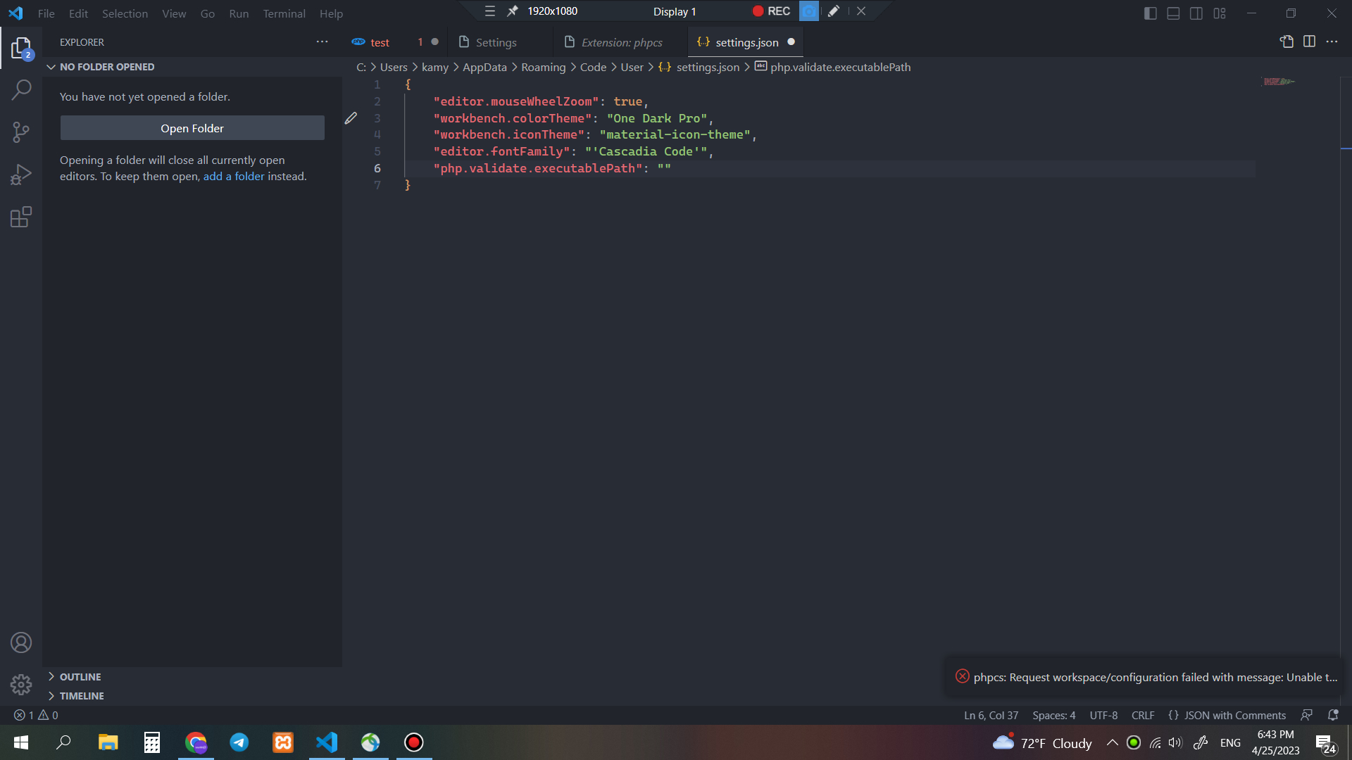
Task: Click the phpcs error notification message
Action: (1155, 677)
